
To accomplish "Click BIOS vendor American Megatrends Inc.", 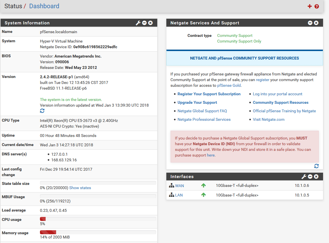I will point(78,56).
